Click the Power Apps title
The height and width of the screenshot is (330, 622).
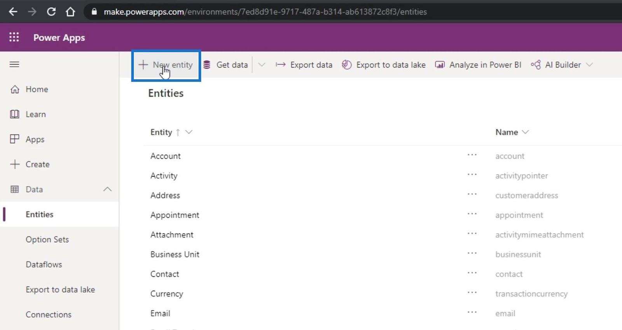pos(59,38)
